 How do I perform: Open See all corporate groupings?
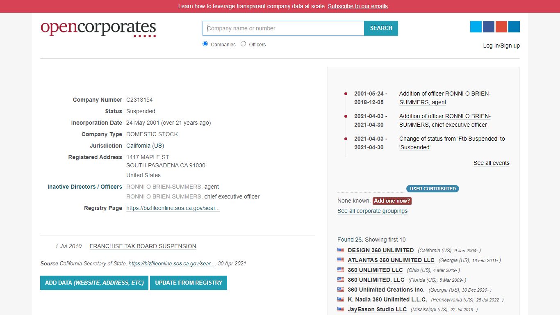[373, 211]
